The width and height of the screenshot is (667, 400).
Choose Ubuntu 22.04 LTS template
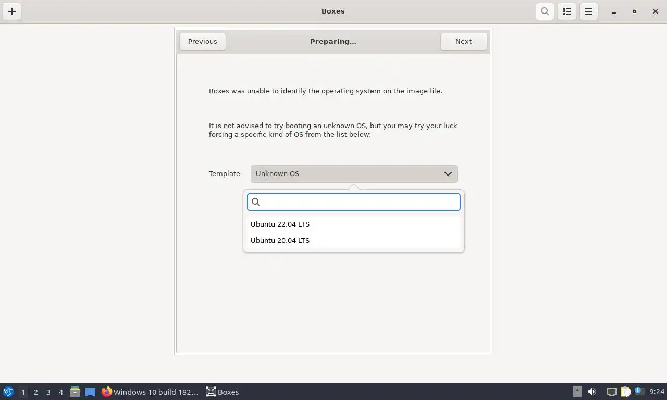coord(354,224)
